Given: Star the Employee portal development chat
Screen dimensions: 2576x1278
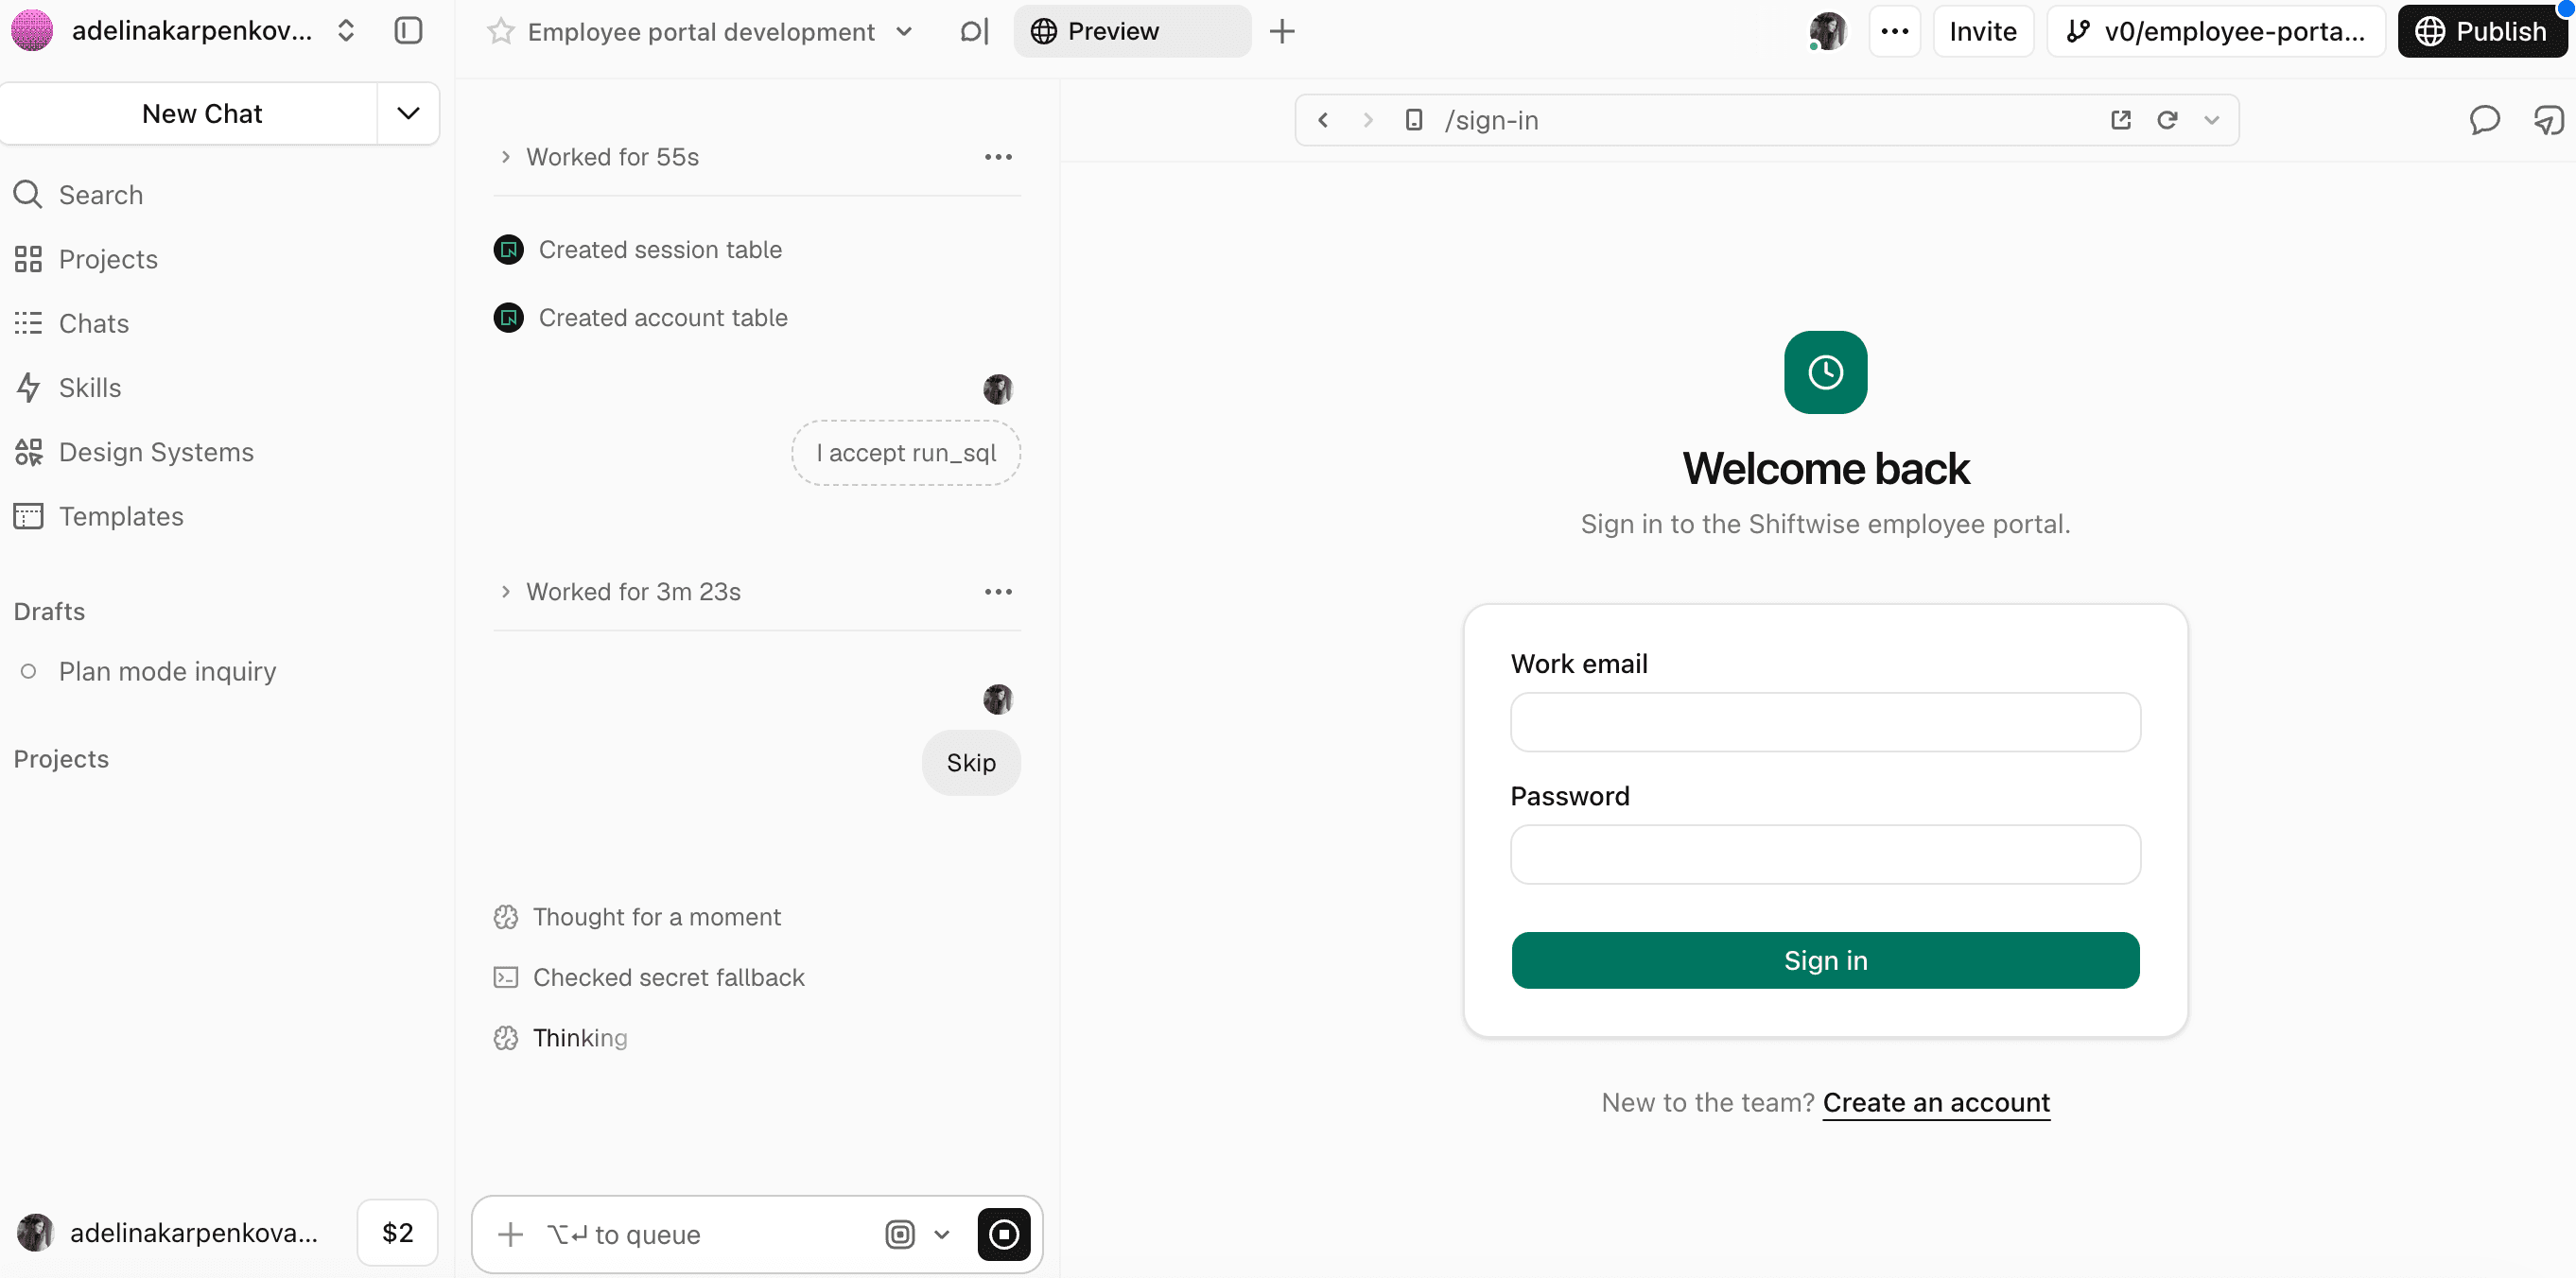Looking at the screenshot, I should coord(500,32).
